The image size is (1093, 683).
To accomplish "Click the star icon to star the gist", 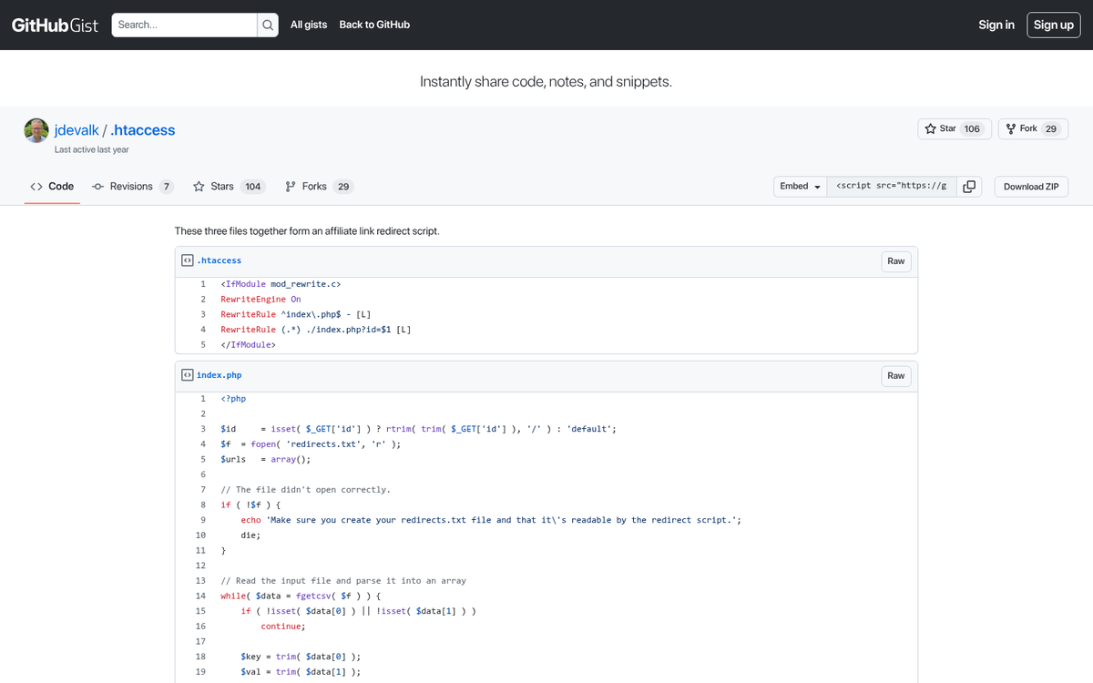I will (x=931, y=127).
